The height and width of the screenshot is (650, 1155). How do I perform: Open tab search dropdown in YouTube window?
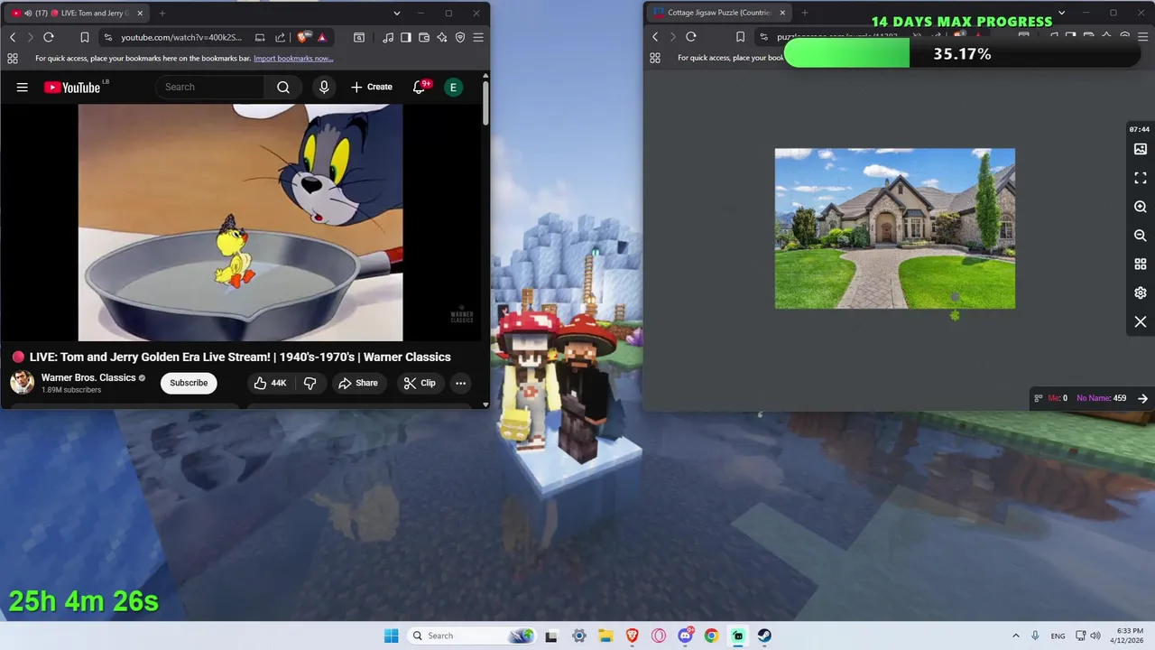point(397,14)
